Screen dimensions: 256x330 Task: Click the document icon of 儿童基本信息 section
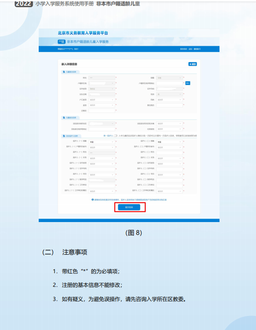coord(64,72)
